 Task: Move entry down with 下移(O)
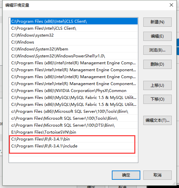point(157,99)
